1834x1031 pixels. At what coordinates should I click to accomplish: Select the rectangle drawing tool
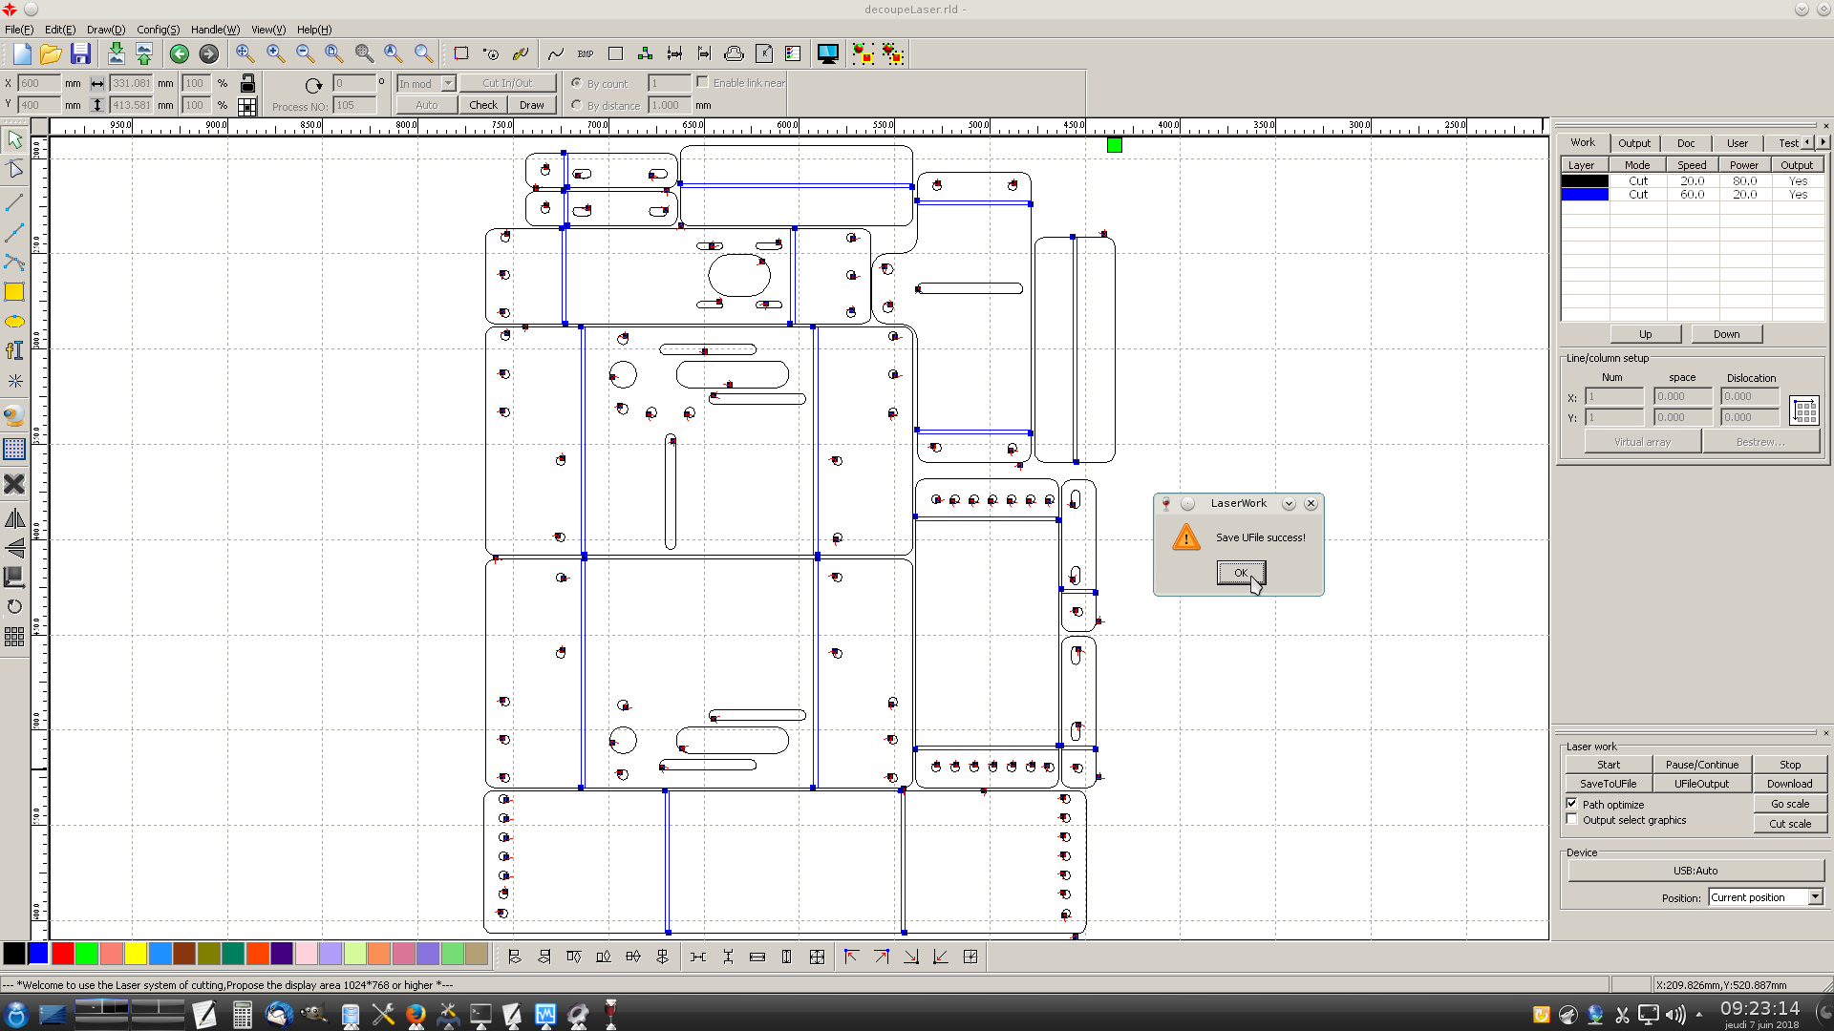(14, 292)
